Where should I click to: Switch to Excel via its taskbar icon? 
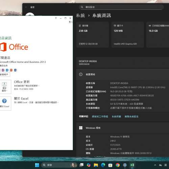tap(132, 165)
